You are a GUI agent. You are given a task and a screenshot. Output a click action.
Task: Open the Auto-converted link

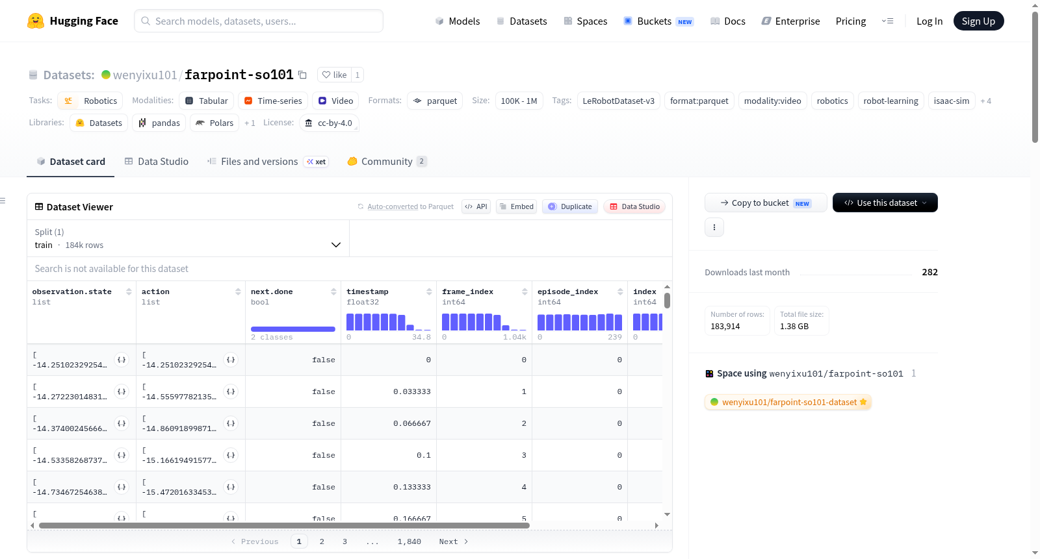393,206
